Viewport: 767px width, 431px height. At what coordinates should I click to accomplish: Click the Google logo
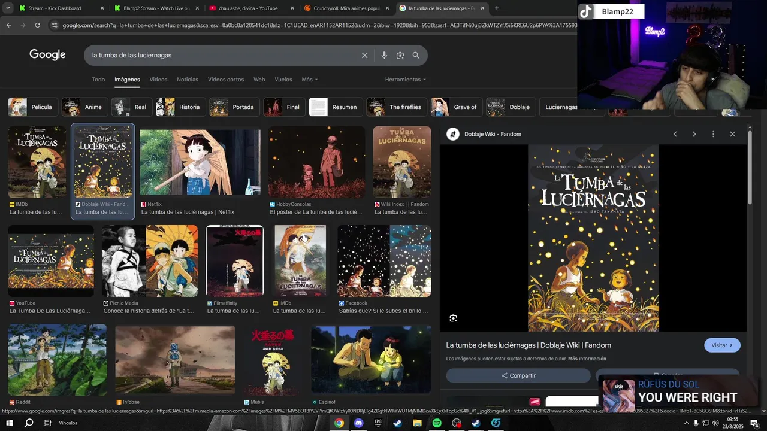click(x=47, y=55)
